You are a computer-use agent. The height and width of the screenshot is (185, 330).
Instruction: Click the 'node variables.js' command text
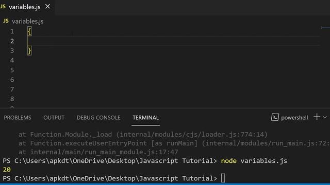[x=254, y=161]
